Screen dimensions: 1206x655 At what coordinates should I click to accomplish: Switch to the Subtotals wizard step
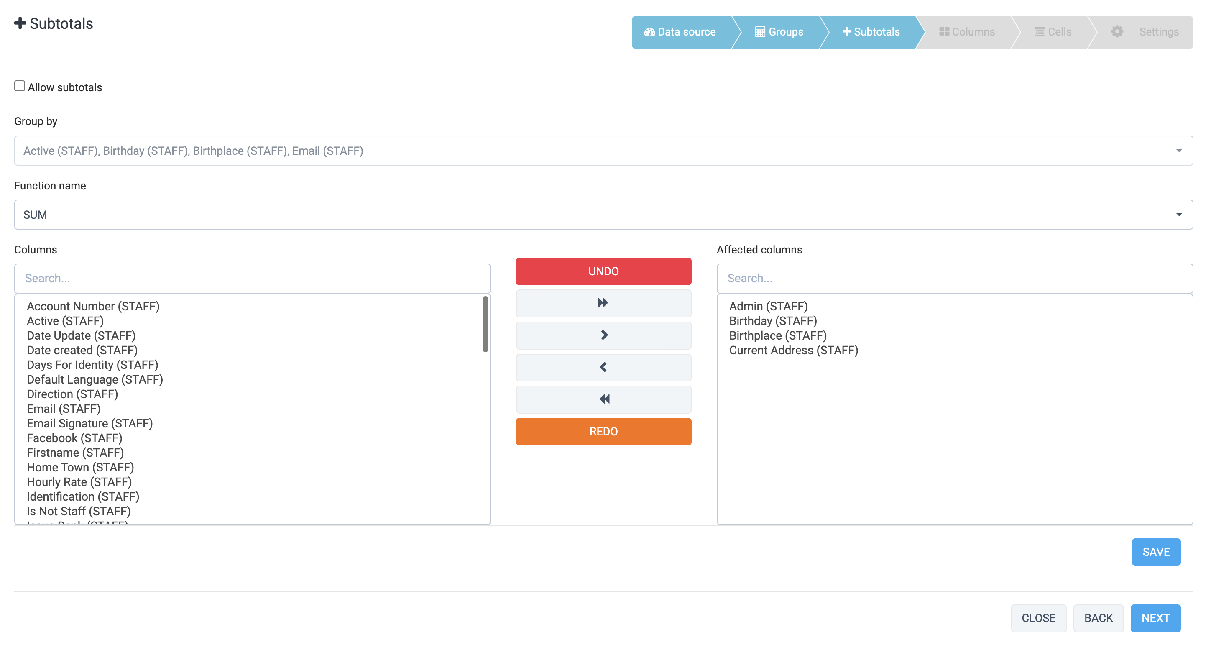click(x=871, y=32)
